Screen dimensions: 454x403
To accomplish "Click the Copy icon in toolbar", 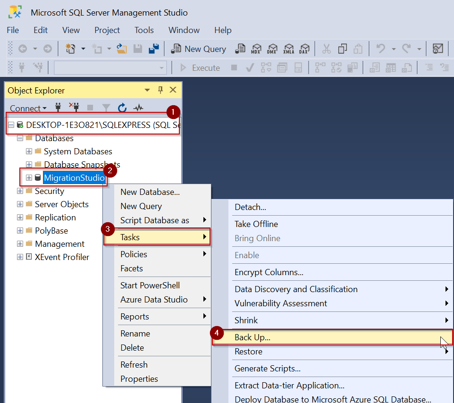I will tap(342, 49).
